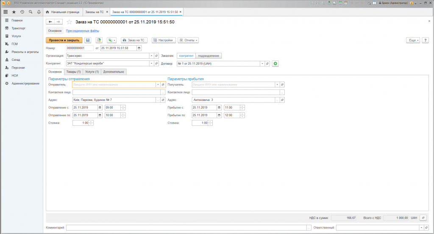Open global search magnifier icon
The width and height of the screenshot is (434, 234).
click(x=31, y=12)
